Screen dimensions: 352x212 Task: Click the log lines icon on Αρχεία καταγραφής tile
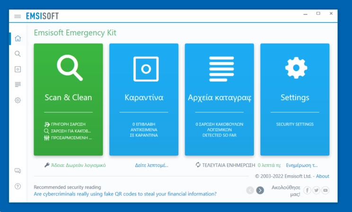pos(221,69)
